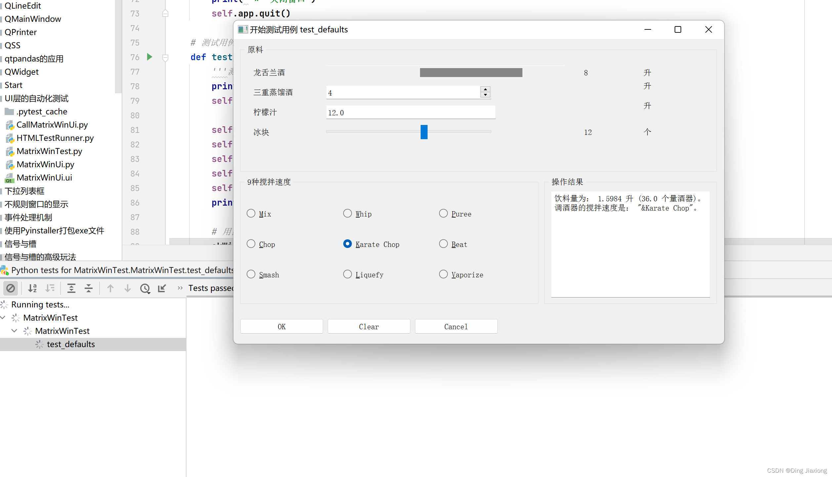This screenshot has height=477, width=832.
Task: Click the green run gutter icon
Action: pos(149,57)
